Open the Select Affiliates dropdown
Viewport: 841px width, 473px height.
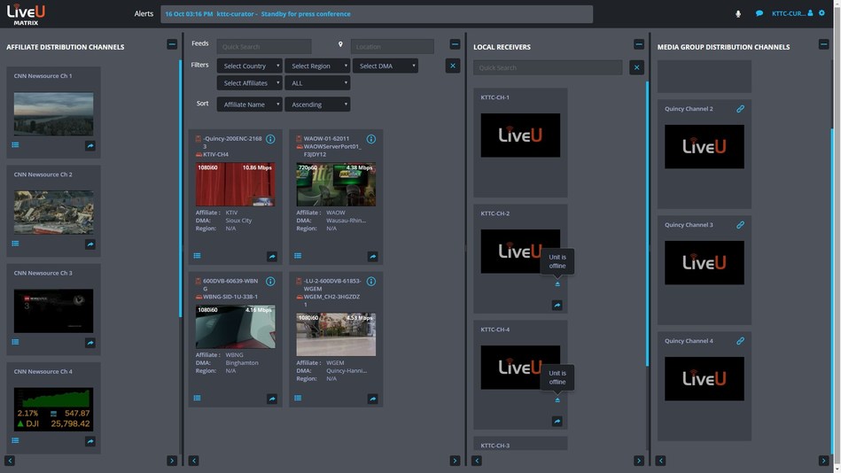249,83
